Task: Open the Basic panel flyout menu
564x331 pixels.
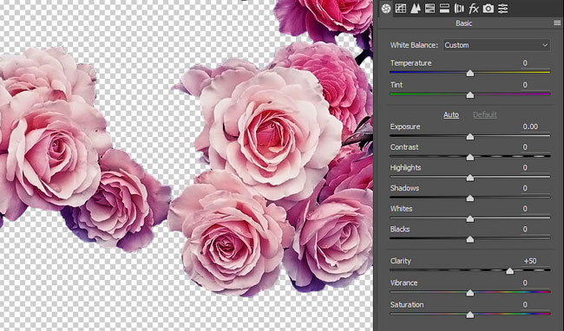Action: coord(557,23)
